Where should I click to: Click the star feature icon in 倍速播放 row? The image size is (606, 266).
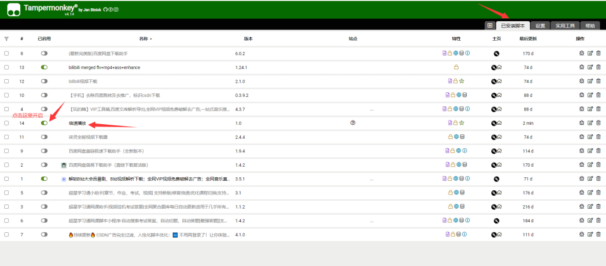pos(462,123)
